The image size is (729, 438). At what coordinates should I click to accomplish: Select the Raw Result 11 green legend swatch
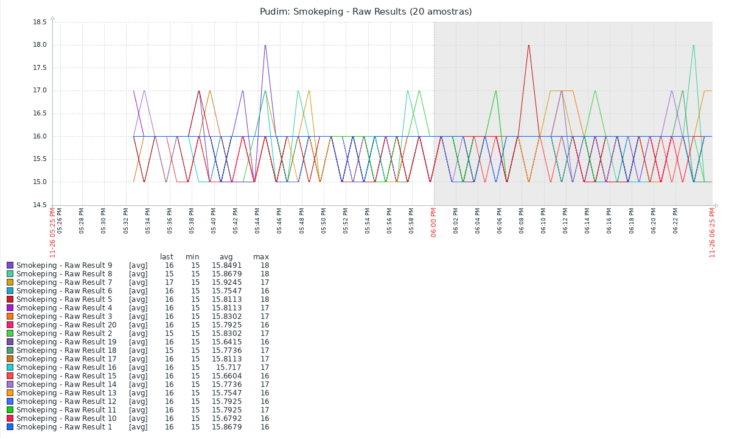pos(10,410)
